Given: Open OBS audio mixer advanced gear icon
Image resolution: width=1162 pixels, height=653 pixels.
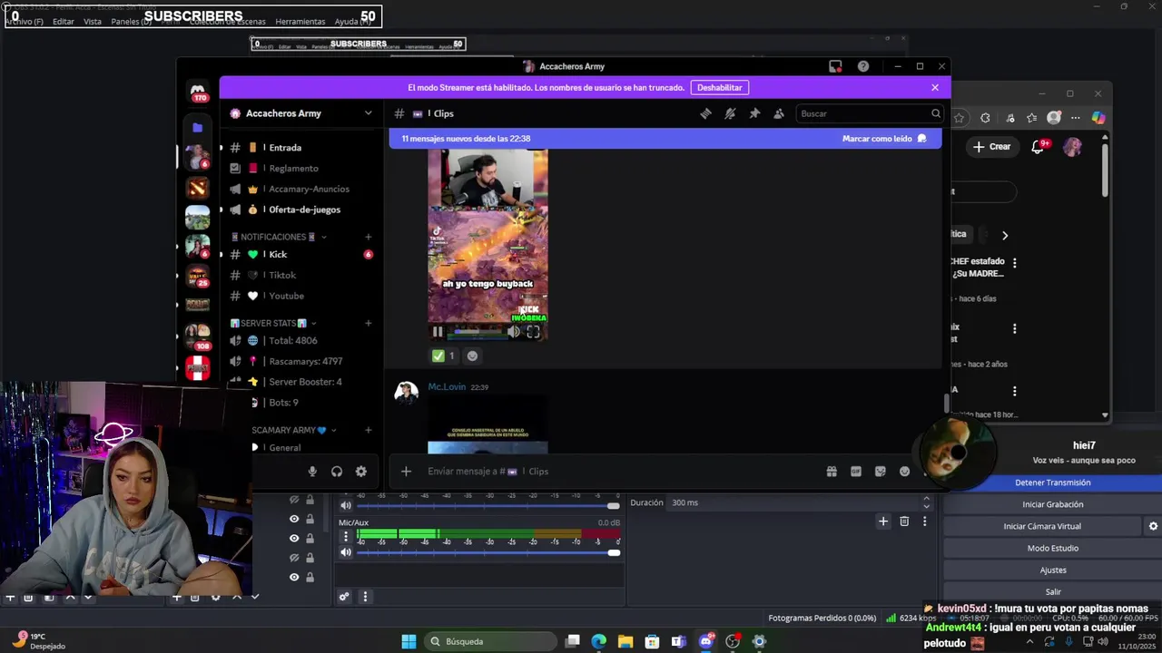Looking at the screenshot, I should (x=344, y=597).
